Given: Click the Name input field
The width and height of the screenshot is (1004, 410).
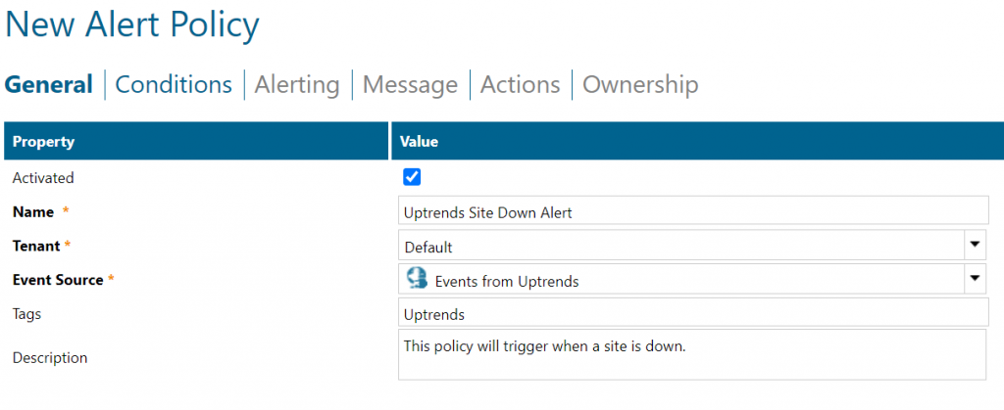Looking at the screenshot, I should pos(692,210).
